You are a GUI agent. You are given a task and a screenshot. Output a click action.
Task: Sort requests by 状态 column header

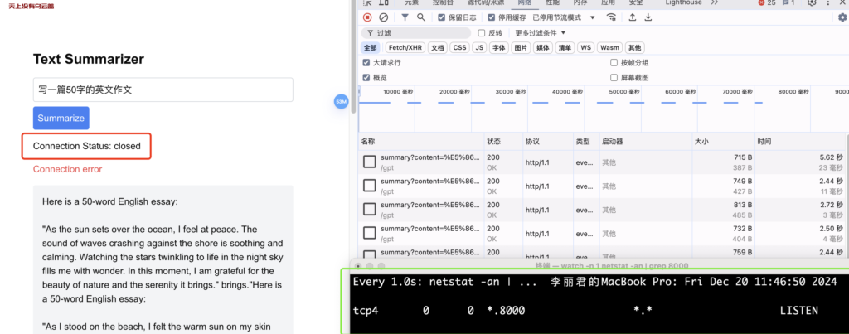coord(503,142)
